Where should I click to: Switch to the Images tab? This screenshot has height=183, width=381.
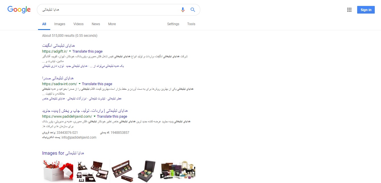tap(60, 24)
